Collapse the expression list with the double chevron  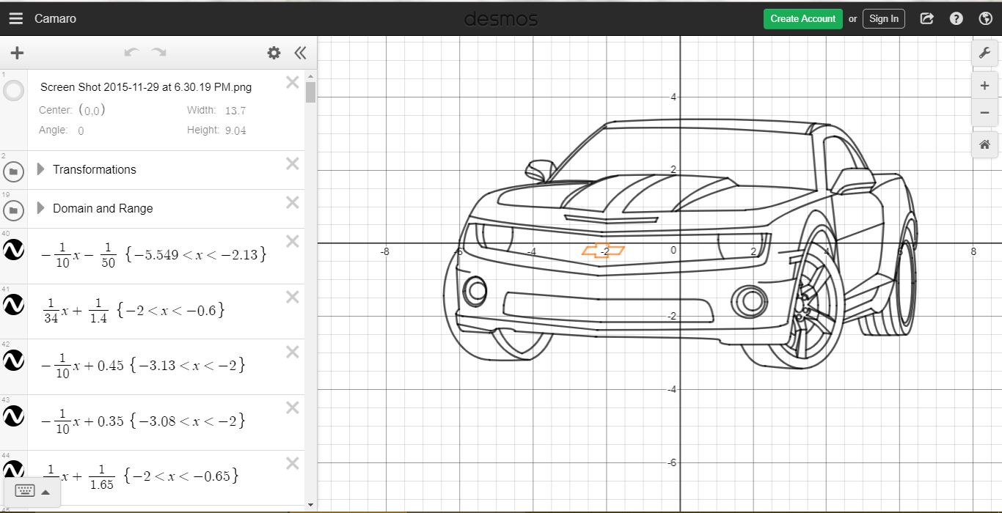coord(300,52)
